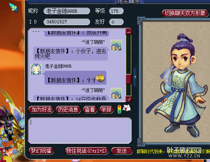Screen dimensions: 210x162
Task: Click the 梦幻祝福 button
Action: click(x=41, y=151)
